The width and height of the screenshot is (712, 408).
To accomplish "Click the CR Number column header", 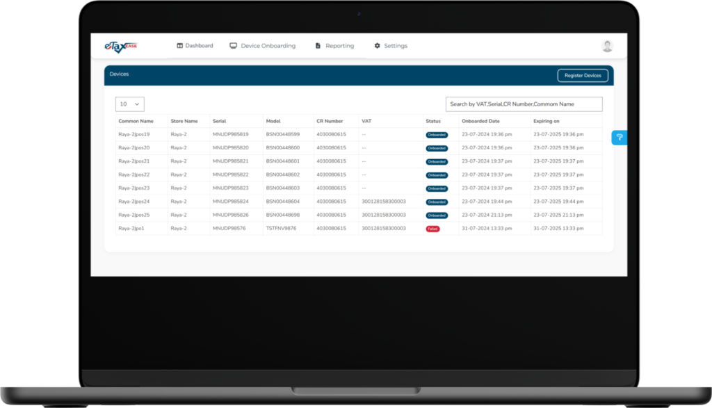I will pos(330,121).
